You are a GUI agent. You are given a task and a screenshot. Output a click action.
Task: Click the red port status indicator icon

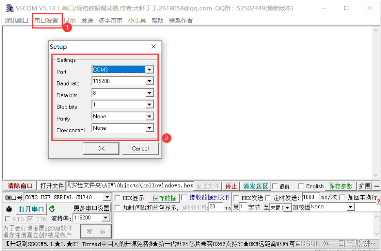click(9, 209)
